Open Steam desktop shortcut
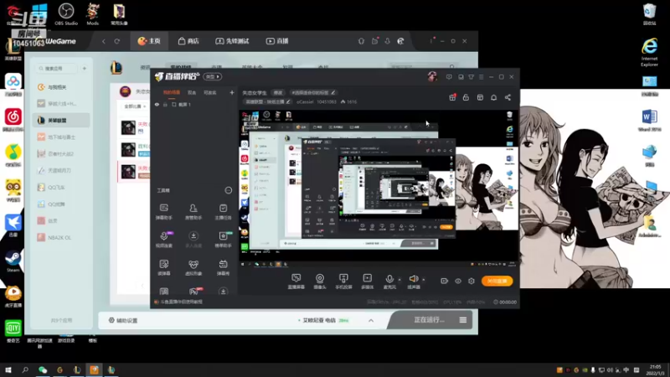670x377 pixels. click(x=13, y=261)
